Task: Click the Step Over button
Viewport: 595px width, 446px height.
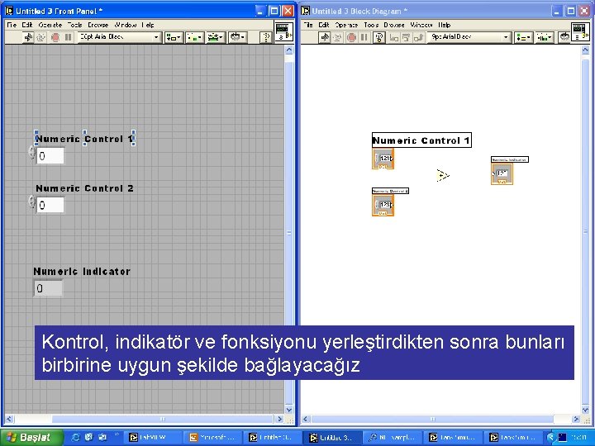Action: [x=406, y=37]
